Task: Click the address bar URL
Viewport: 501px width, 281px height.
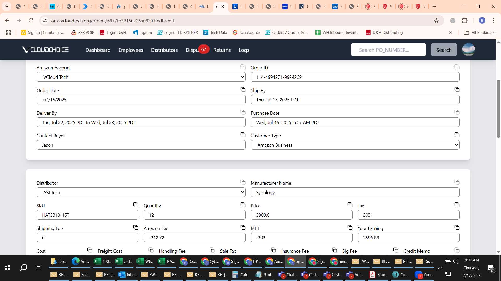Action: click(112, 21)
